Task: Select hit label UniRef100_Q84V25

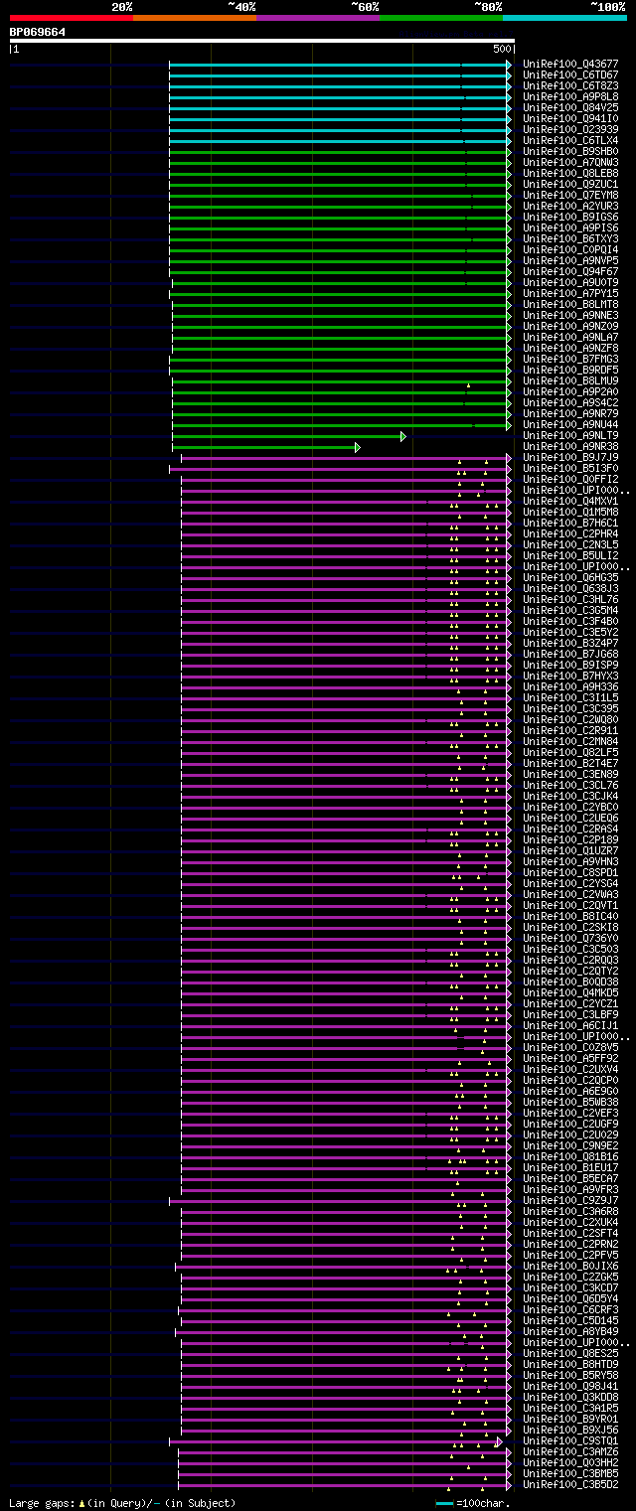Action: pos(570,107)
